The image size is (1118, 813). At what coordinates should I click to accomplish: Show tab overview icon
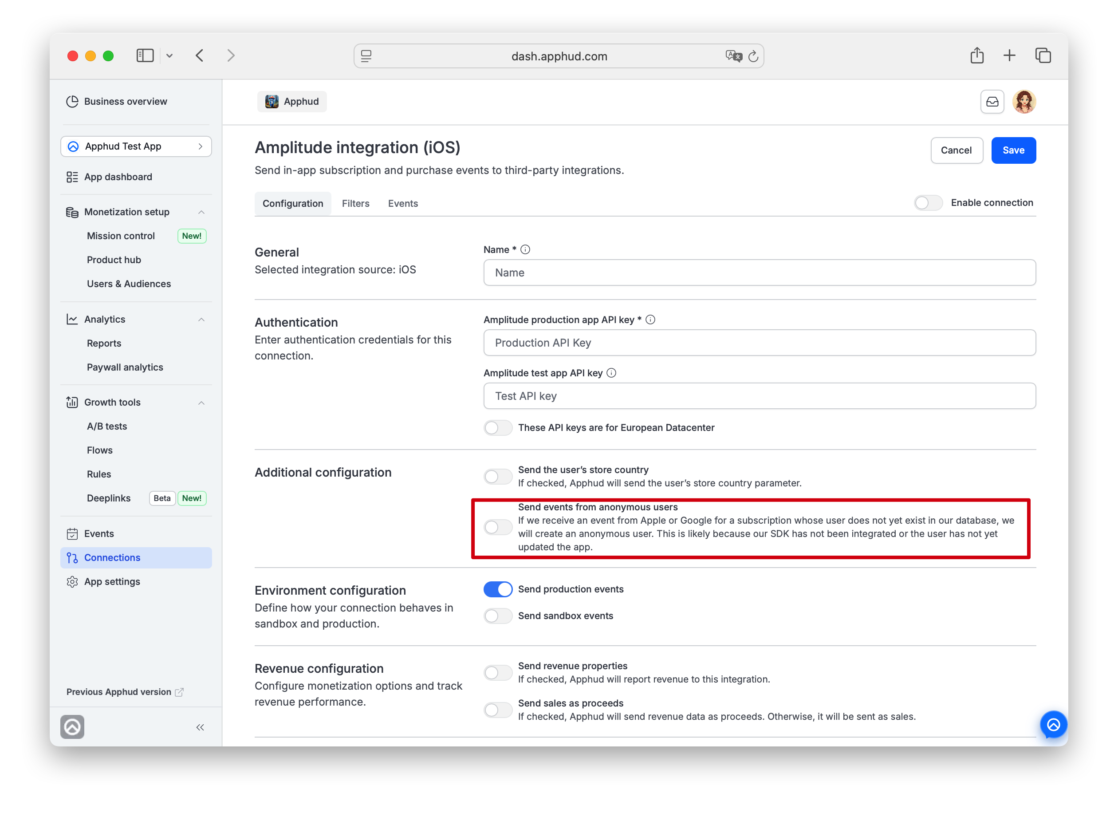[1043, 55]
